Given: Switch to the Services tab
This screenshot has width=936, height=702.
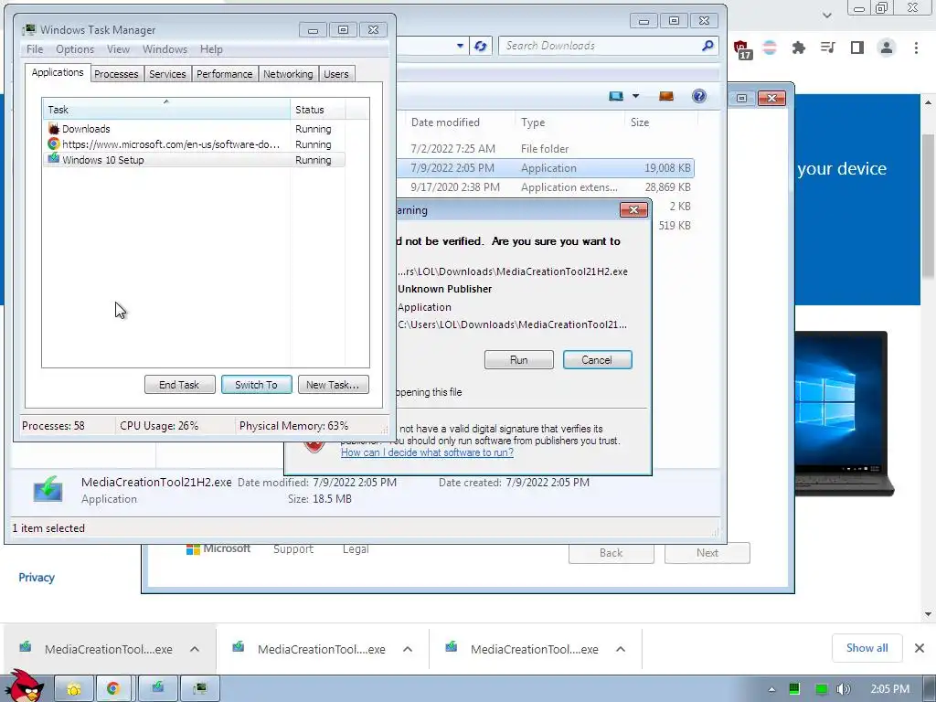Looking at the screenshot, I should 167,74.
